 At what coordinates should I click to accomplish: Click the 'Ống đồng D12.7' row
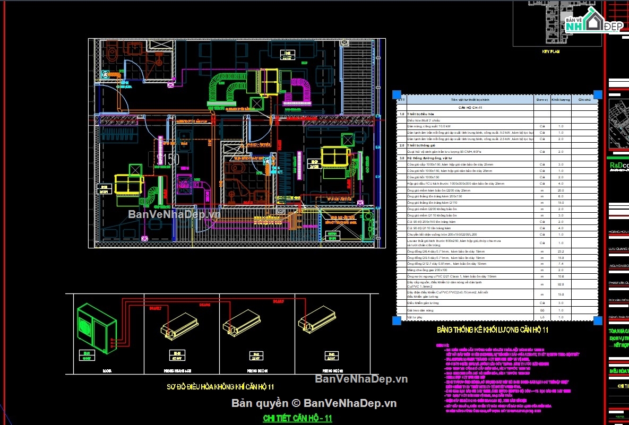coord(497,264)
